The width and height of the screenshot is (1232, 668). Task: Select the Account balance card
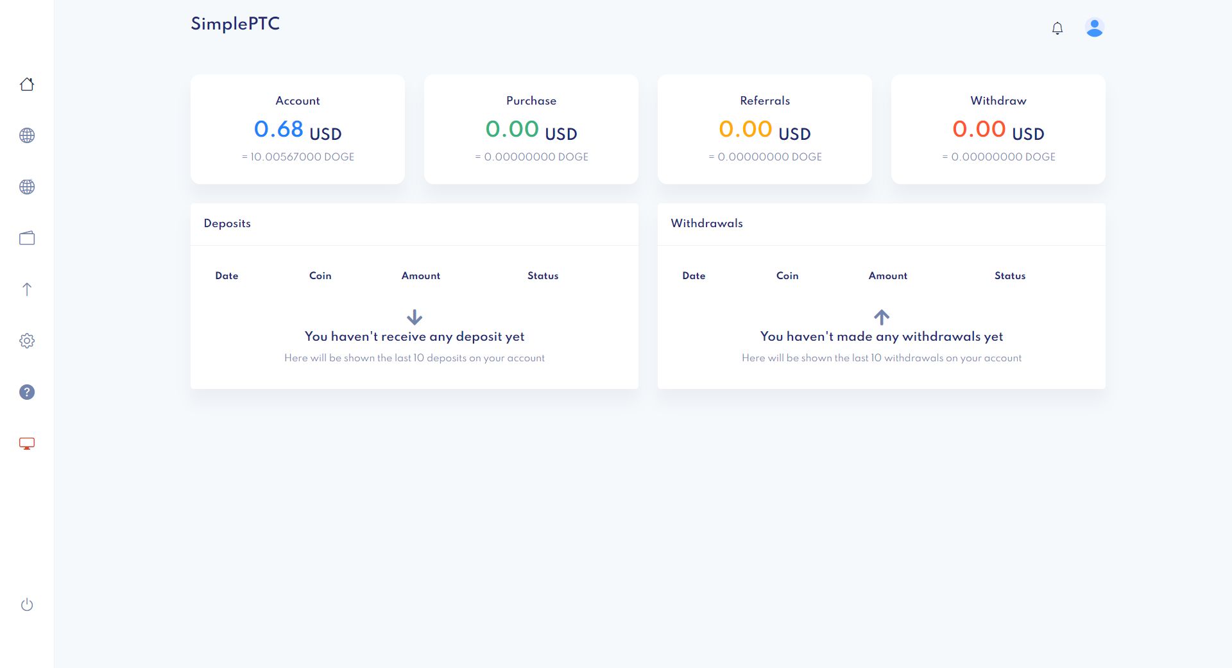[298, 129]
